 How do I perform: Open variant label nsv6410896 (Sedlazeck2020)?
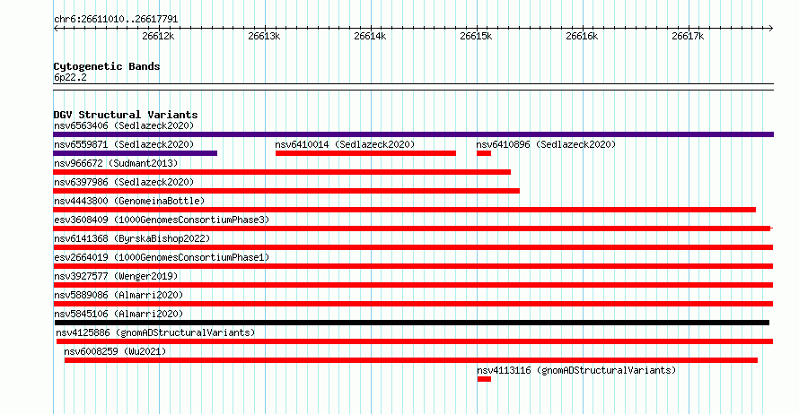pos(546,144)
